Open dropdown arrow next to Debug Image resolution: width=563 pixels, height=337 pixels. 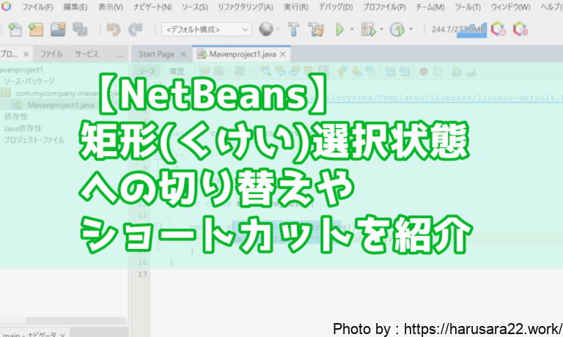pyautogui.click(x=381, y=29)
